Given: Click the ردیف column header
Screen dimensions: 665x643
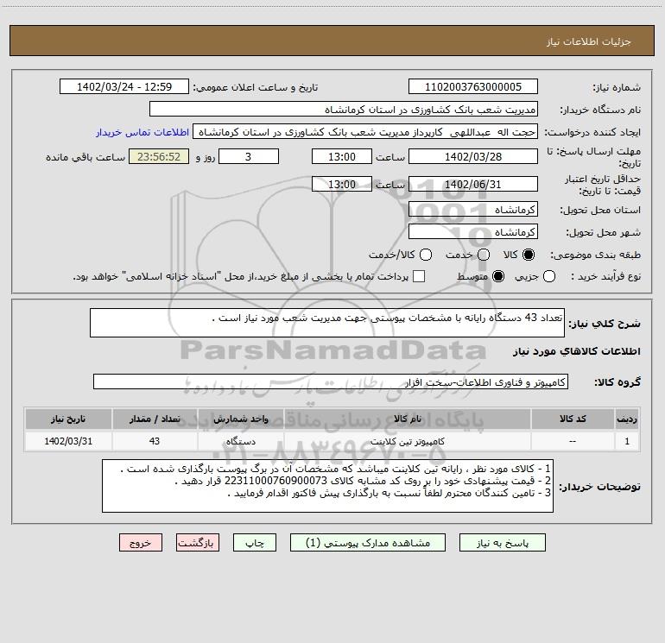Looking at the screenshot, I should [x=627, y=419].
